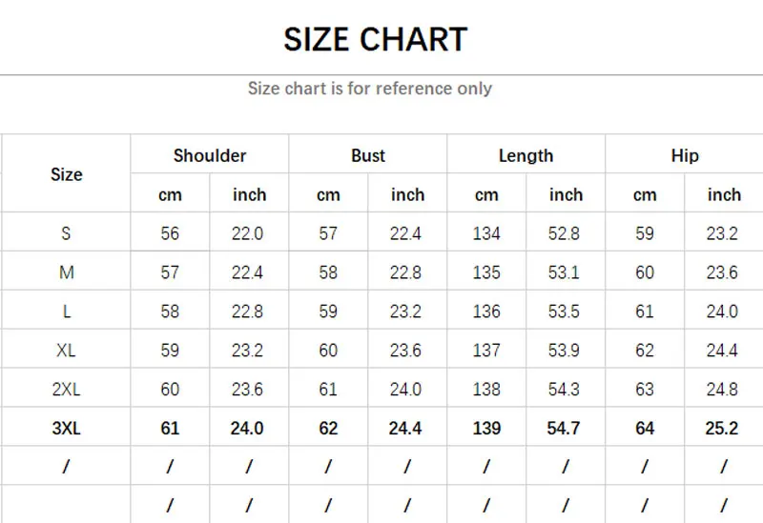Image resolution: width=763 pixels, height=523 pixels.
Task: Select the Shoulder column header
Action: coord(210,155)
